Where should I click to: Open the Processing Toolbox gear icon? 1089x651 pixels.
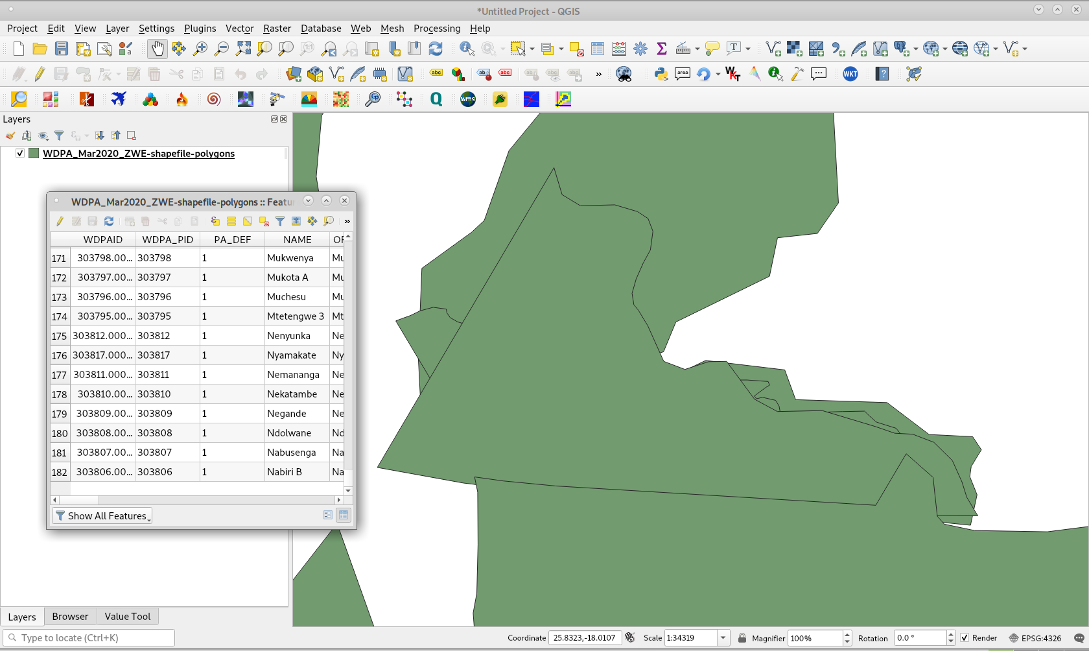(x=640, y=49)
